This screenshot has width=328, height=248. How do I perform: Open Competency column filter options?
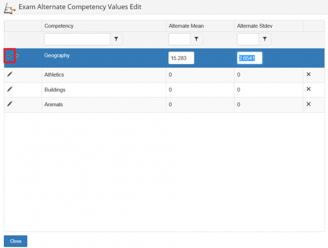pyautogui.click(x=116, y=39)
